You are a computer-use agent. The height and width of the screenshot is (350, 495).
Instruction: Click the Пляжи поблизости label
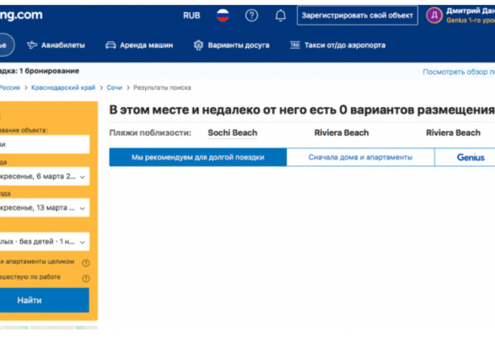pos(150,133)
